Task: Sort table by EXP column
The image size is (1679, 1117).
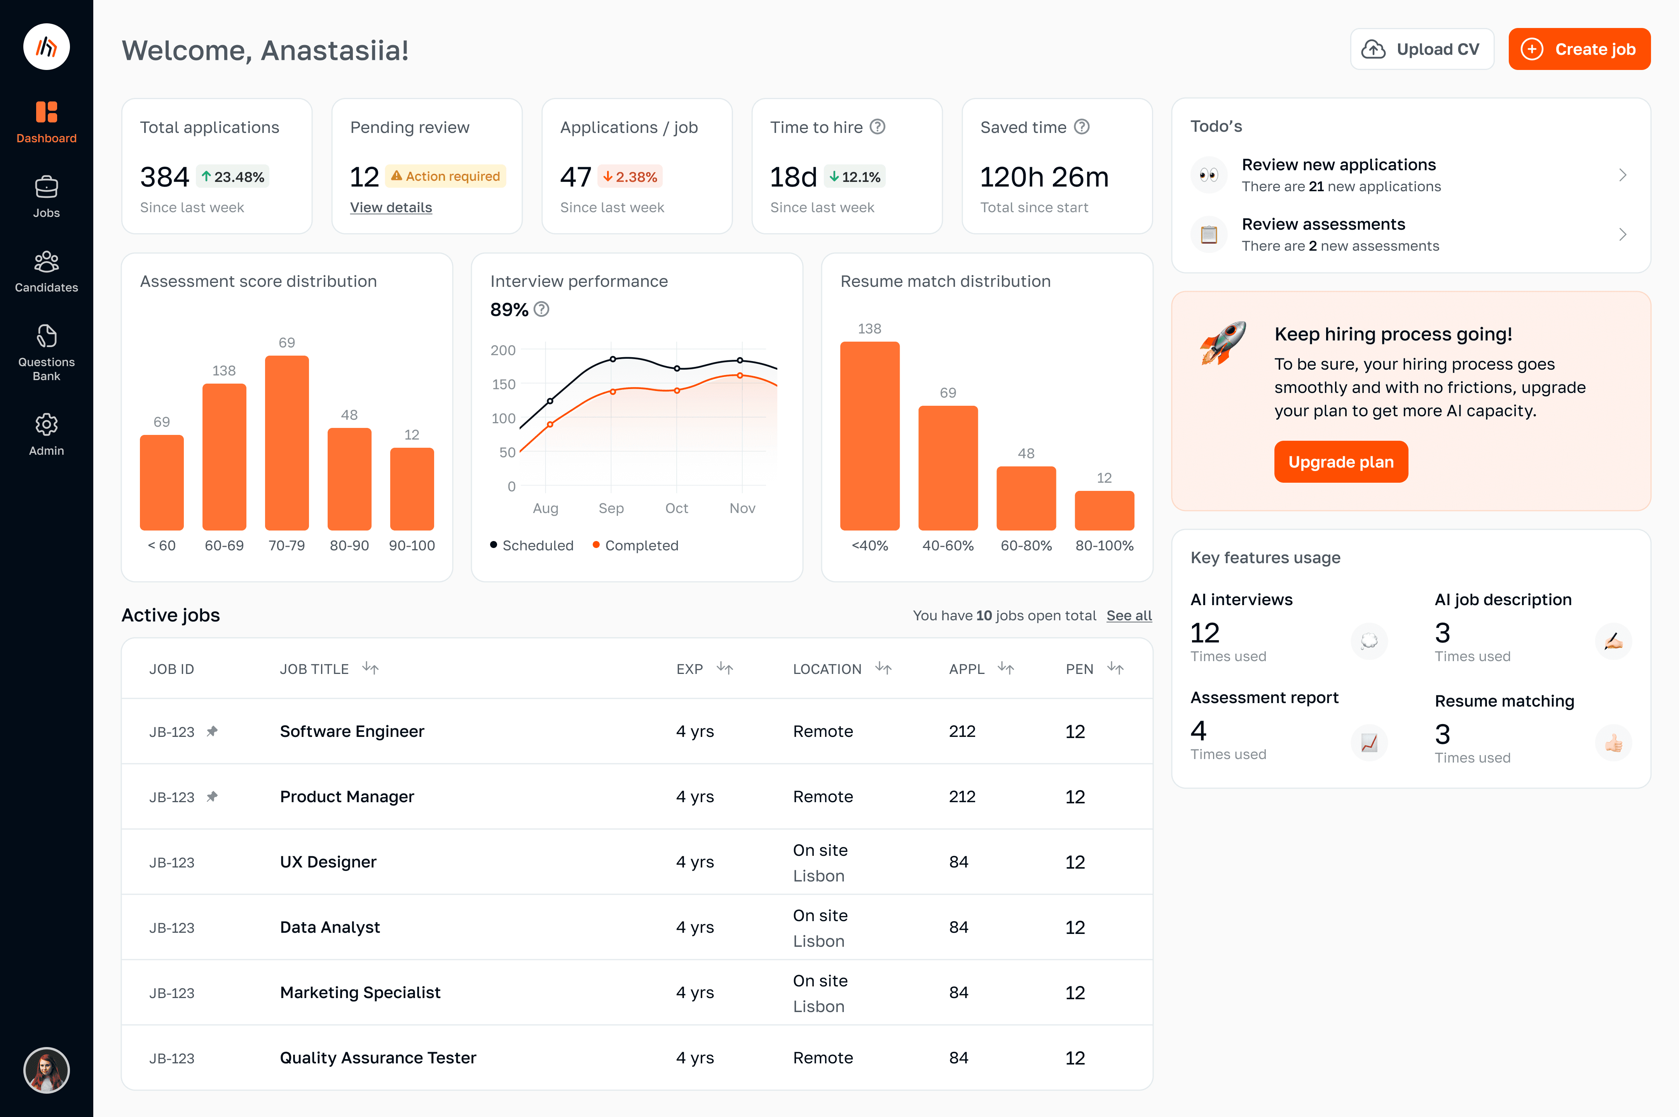Action: pyautogui.click(x=725, y=668)
